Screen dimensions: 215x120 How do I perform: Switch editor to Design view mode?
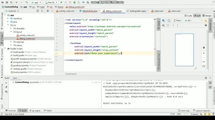pos(207,16)
